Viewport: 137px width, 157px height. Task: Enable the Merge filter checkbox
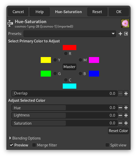point(34,145)
